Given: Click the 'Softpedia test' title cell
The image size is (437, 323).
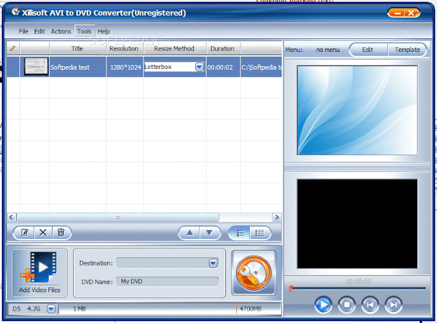Looking at the screenshot, I should [77, 67].
